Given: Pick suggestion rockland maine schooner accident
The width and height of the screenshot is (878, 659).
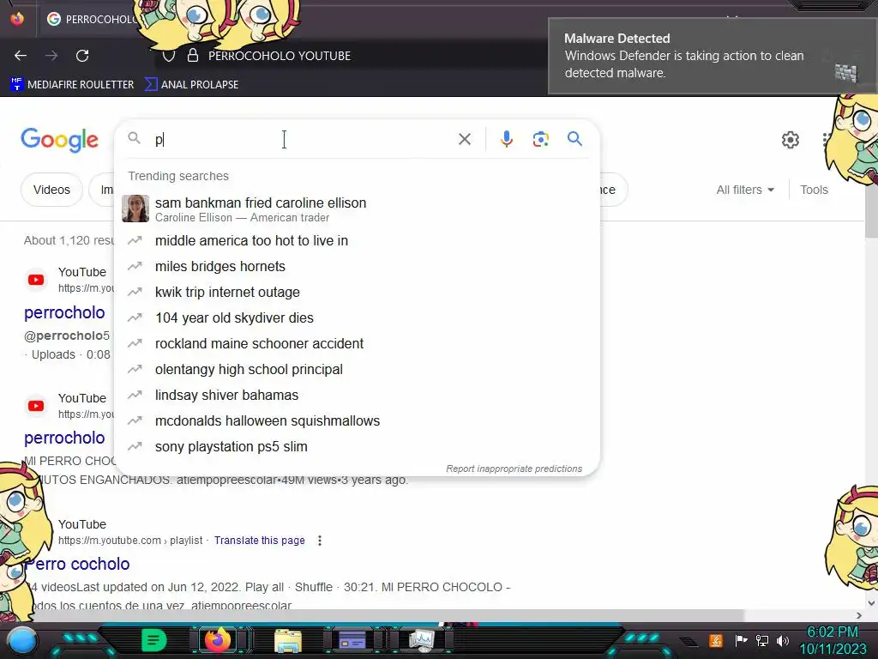Looking at the screenshot, I should point(357,343).
